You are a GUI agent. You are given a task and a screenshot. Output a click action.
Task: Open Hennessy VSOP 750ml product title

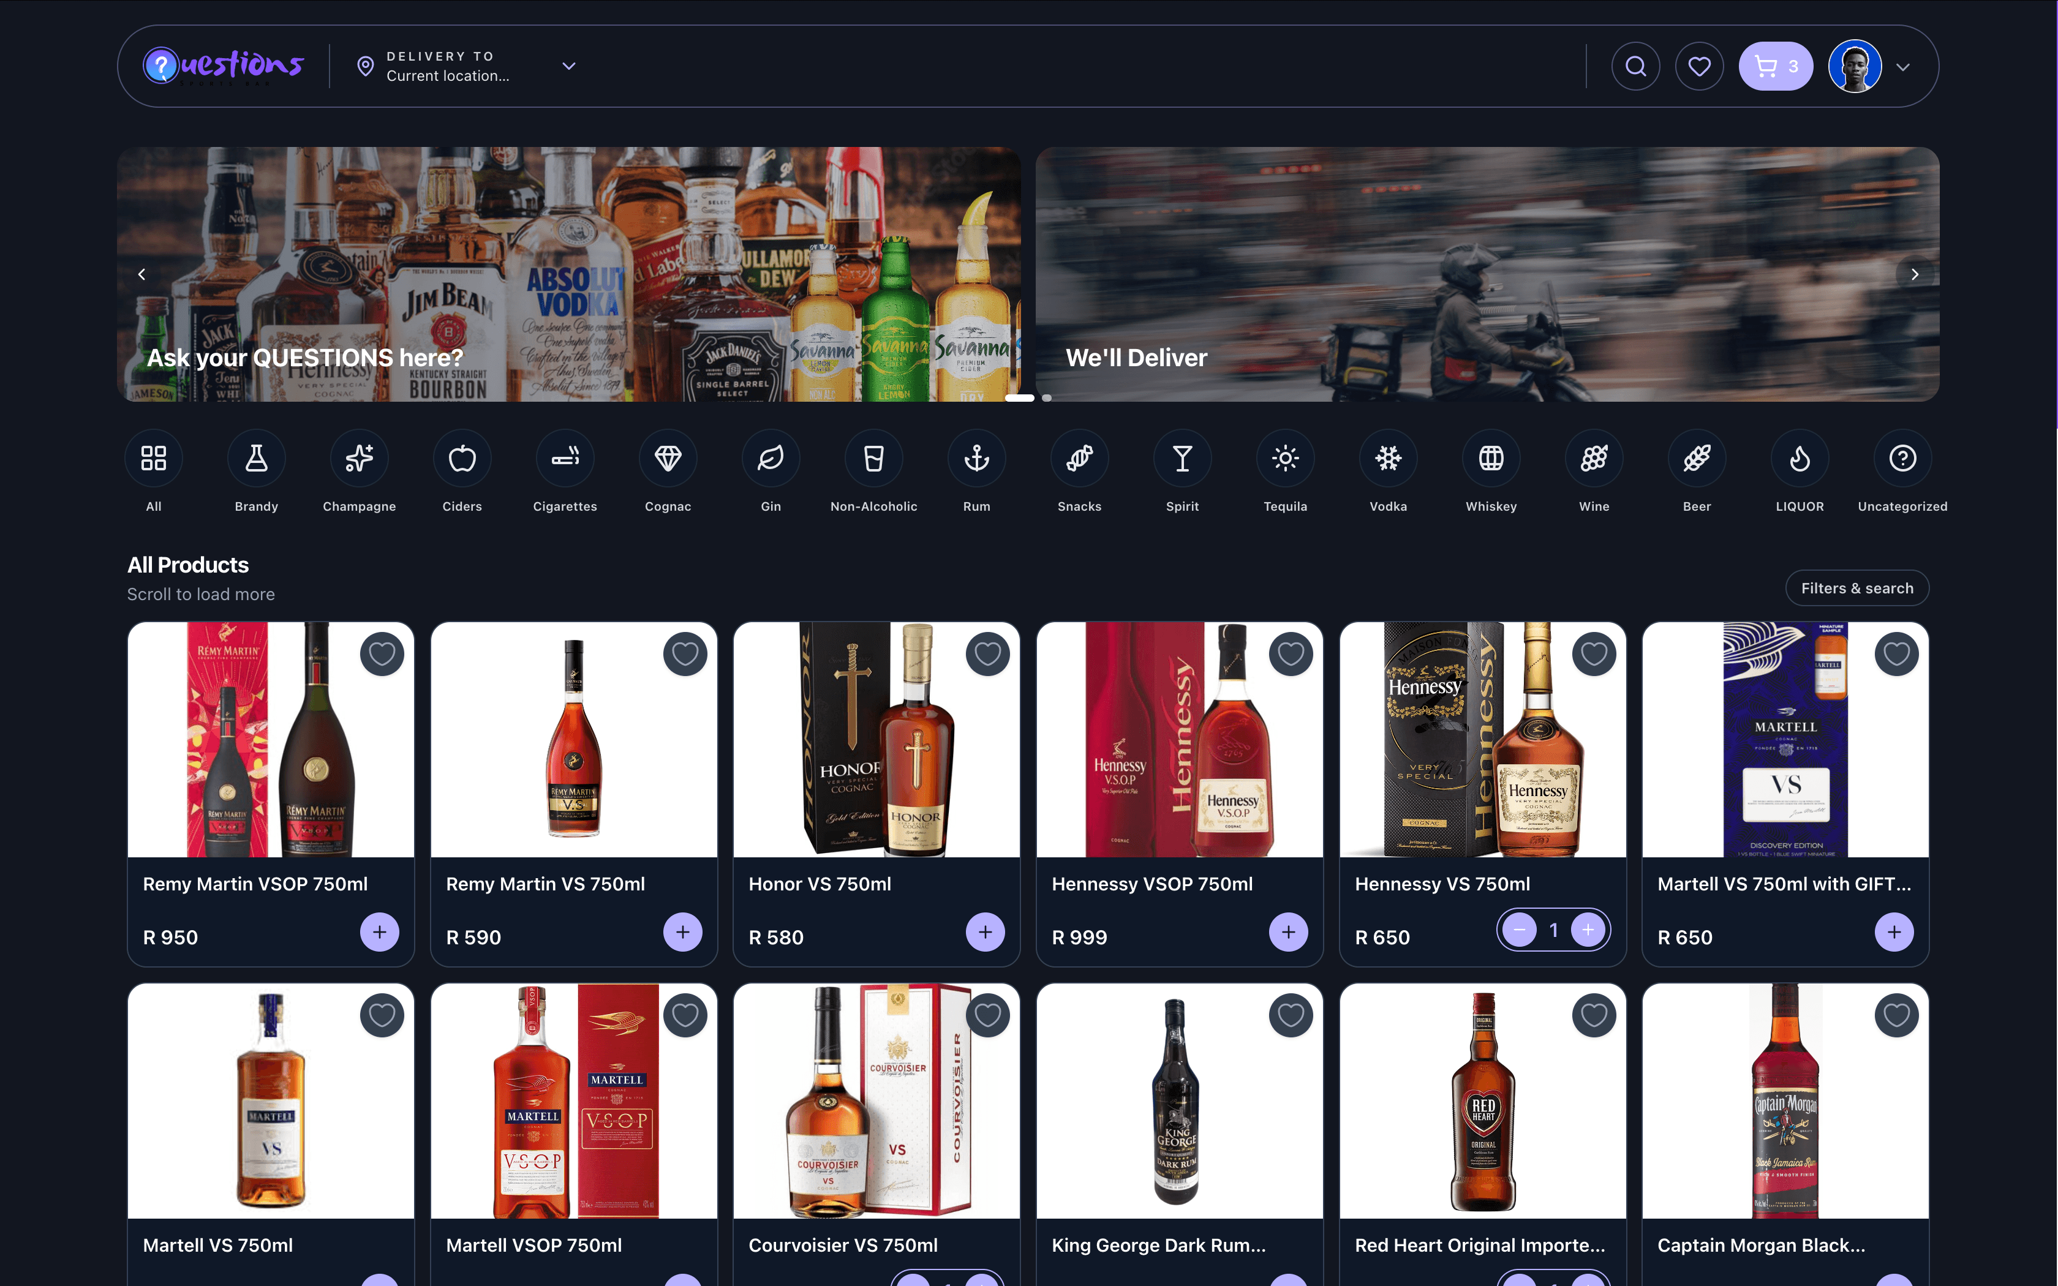point(1152,884)
